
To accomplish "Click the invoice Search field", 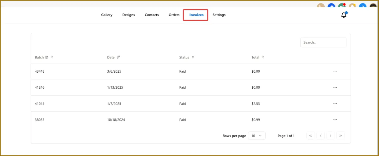I will 323,42.
